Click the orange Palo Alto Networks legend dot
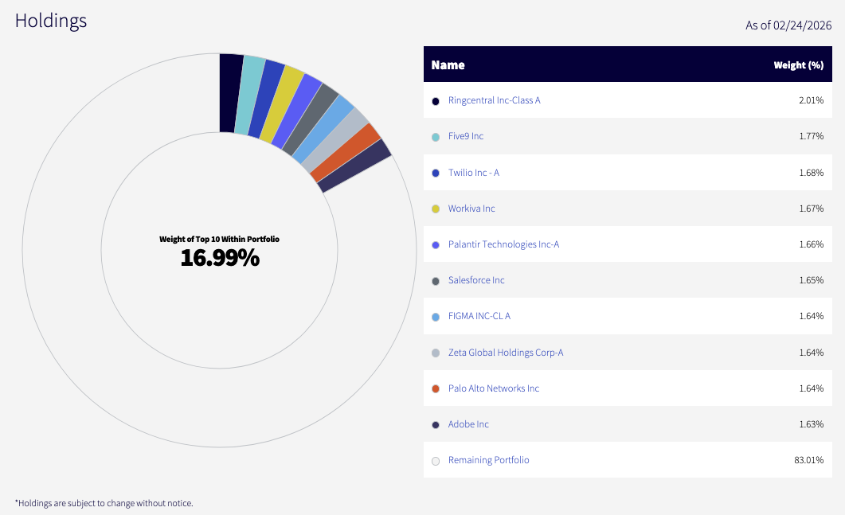 click(x=436, y=389)
